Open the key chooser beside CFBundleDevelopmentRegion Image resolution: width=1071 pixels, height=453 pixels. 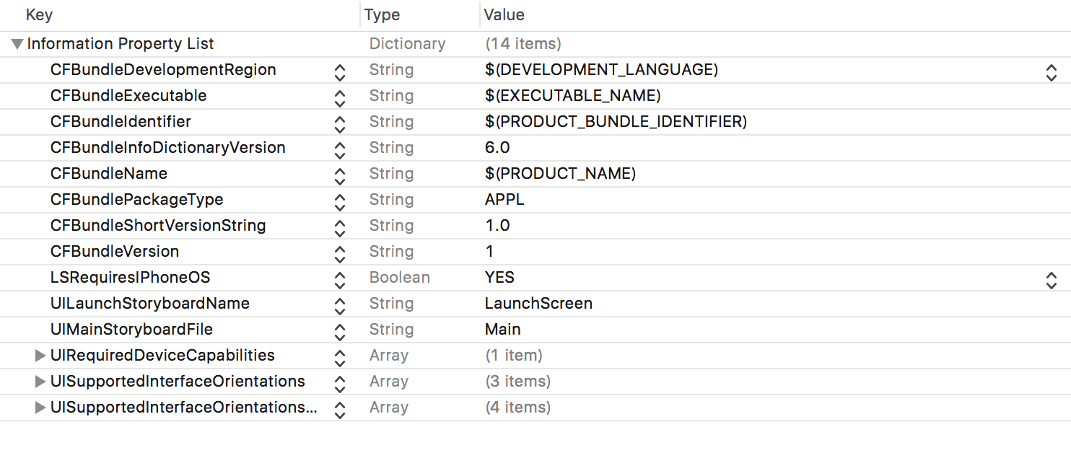coord(339,70)
